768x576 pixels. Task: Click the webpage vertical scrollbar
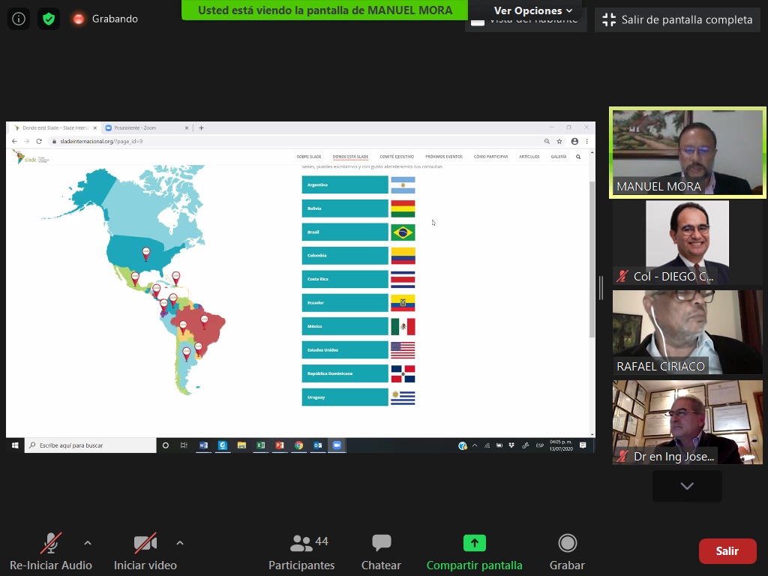[592, 259]
